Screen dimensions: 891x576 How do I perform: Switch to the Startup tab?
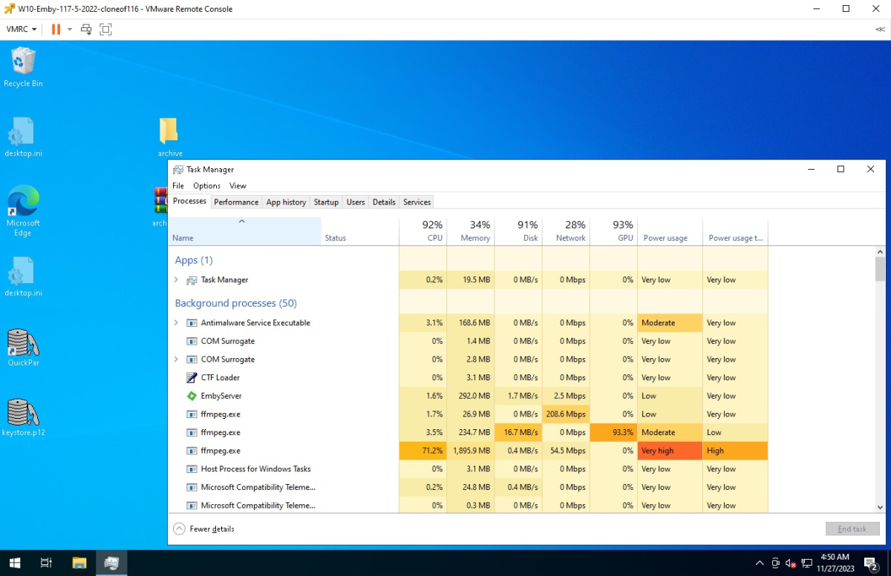[326, 202]
